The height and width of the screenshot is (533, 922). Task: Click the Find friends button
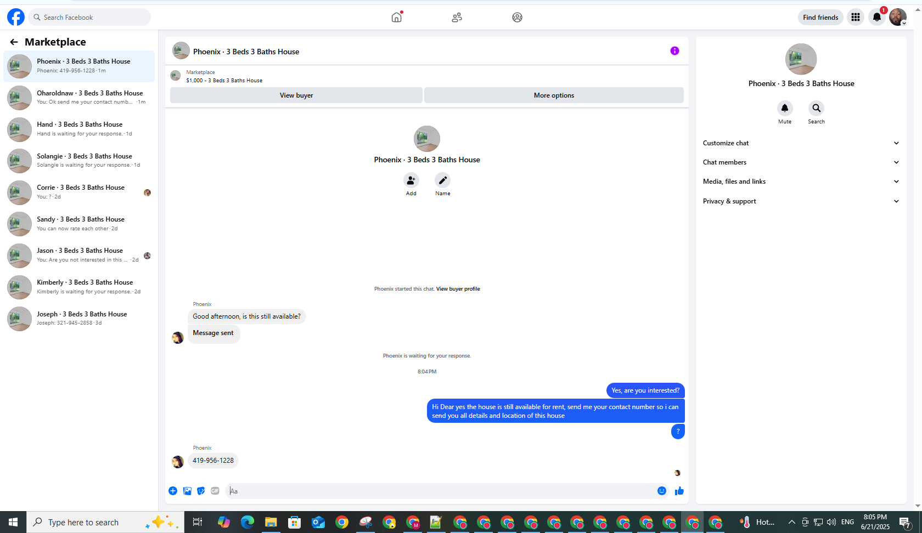820,18
